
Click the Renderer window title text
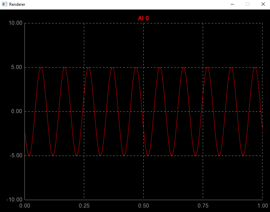[17, 4]
